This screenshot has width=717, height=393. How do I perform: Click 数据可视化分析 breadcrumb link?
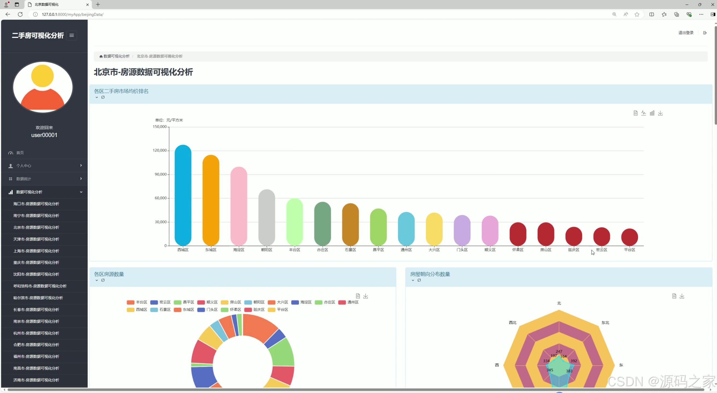click(x=116, y=56)
